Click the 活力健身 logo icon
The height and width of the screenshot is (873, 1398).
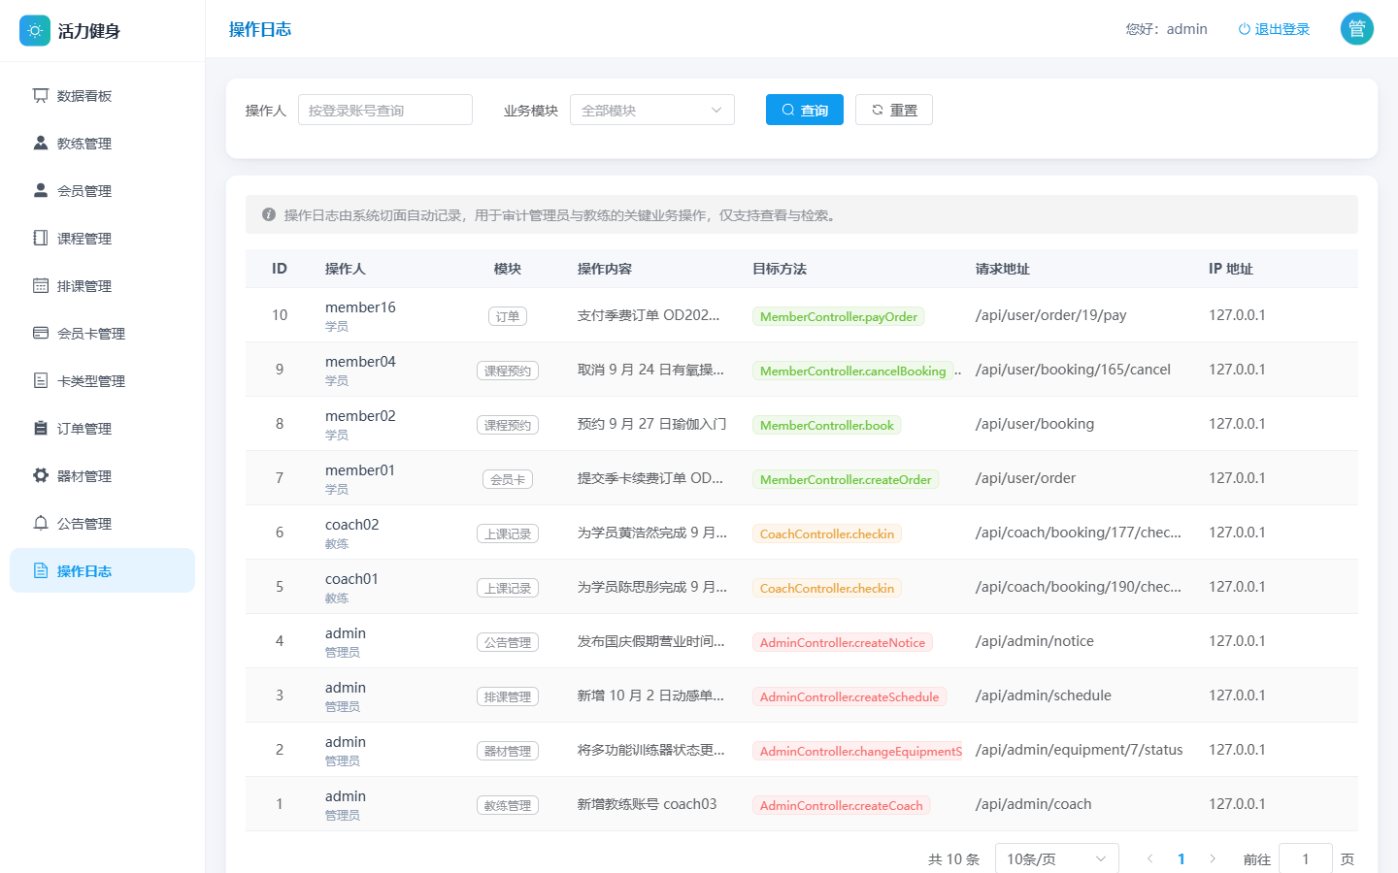[35, 31]
